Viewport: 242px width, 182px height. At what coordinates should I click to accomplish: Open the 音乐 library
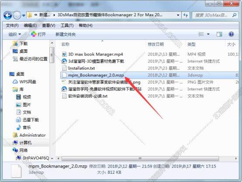(x=27, y=127)
